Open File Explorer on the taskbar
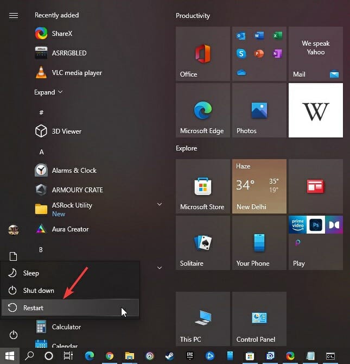 point(130,356)
